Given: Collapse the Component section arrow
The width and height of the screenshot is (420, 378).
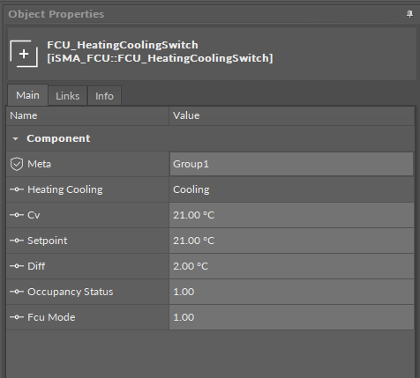Looking at the screenshot, I should tap(15, 138).
